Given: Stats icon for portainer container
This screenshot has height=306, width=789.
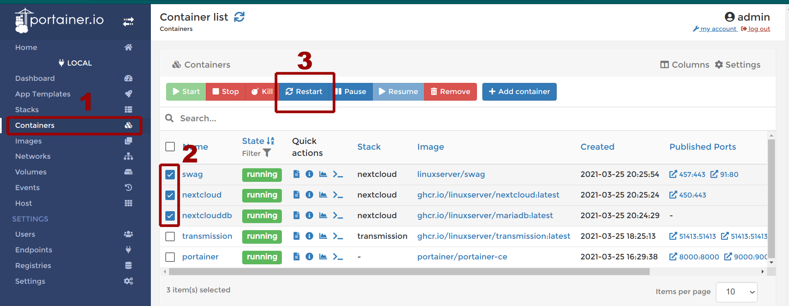Looking at the screenshot, I should [323, 257].
